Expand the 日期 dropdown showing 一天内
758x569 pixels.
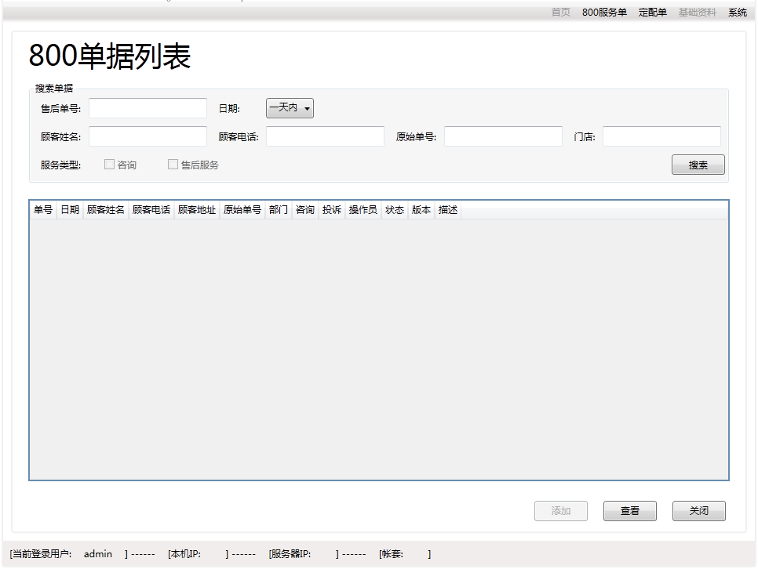coord(290,108)
